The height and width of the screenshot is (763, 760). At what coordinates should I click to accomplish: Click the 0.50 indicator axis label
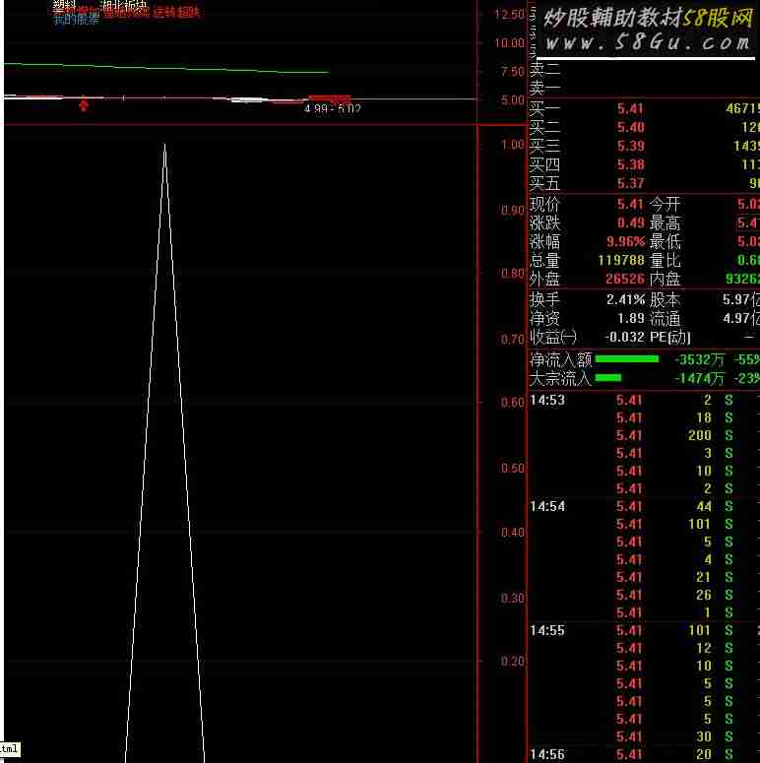coord(513,468)
